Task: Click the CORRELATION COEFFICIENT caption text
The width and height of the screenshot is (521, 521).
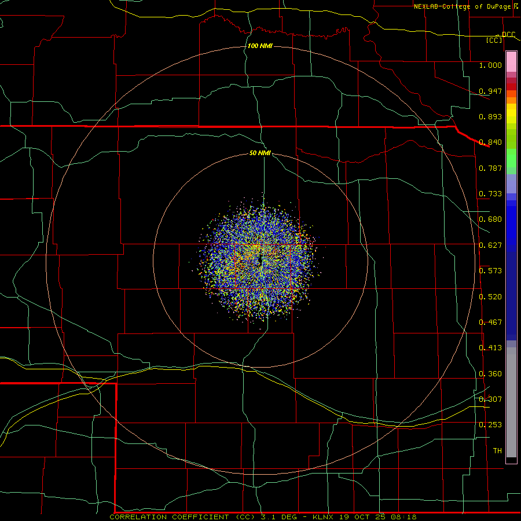Action: point(169,517)
